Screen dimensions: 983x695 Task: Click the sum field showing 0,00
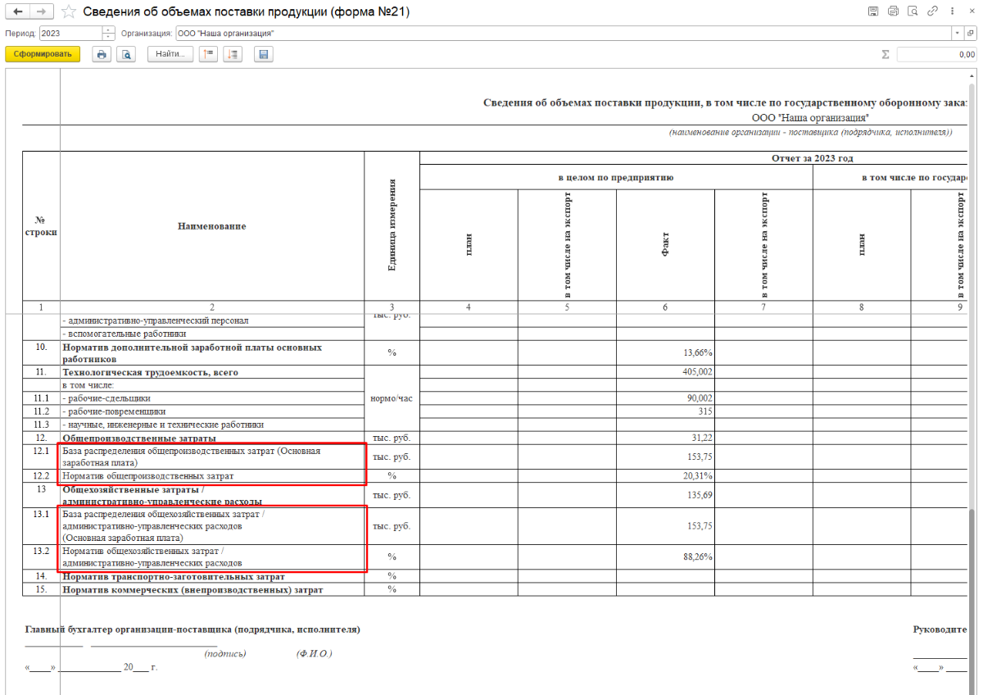935,54
